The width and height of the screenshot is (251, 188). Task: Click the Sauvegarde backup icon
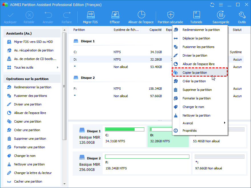[220, 15]
